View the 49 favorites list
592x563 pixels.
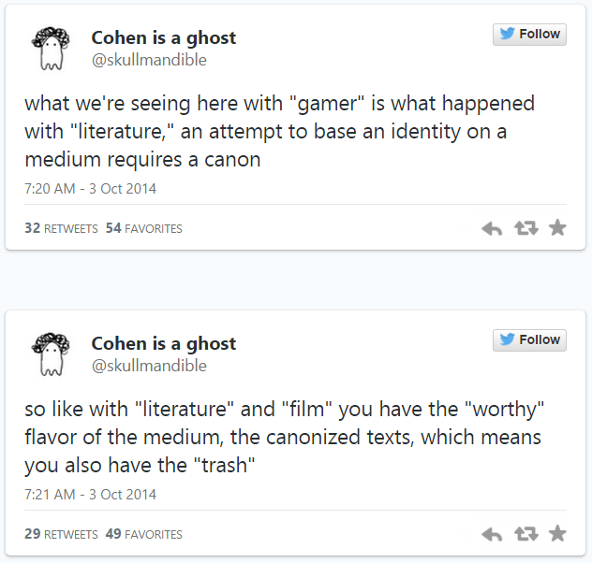pyautogui.click(x=144, y=534)
